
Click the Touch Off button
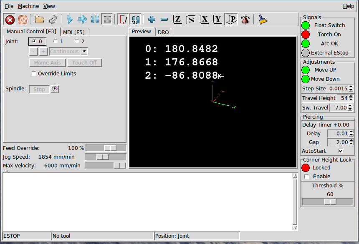[x=84, y=62]
